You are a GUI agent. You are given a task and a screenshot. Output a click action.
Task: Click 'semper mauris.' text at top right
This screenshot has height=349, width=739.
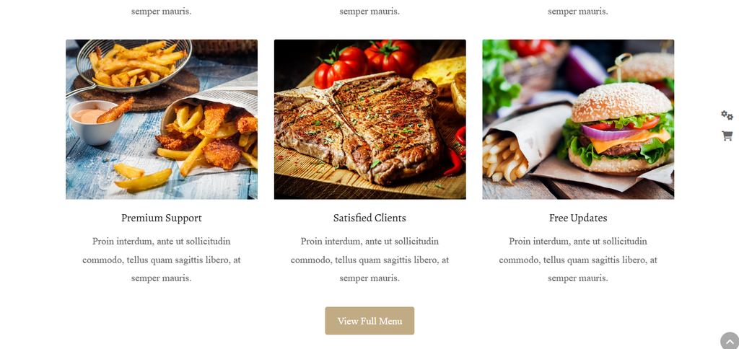coord(578,12)
